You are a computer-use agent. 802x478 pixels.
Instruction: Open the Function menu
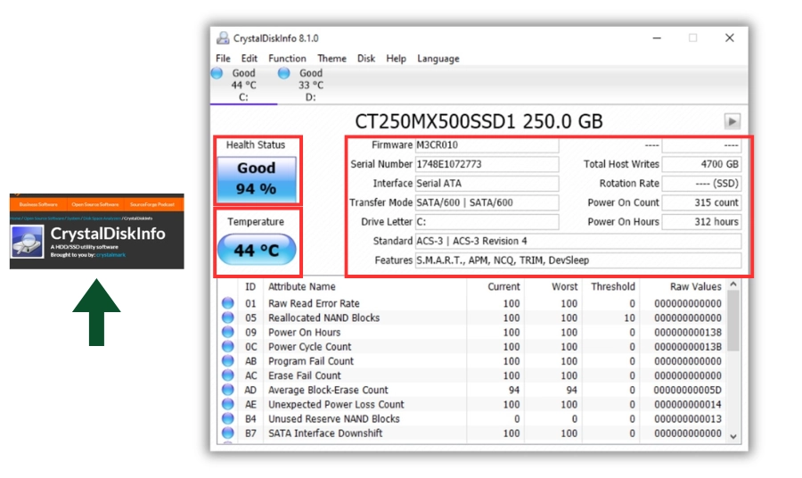(287, 58)
